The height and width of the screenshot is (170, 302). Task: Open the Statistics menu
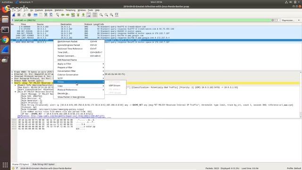point(59,10)
